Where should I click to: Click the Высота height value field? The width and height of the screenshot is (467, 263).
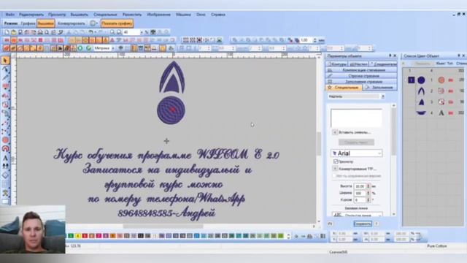tap(360, 186)
